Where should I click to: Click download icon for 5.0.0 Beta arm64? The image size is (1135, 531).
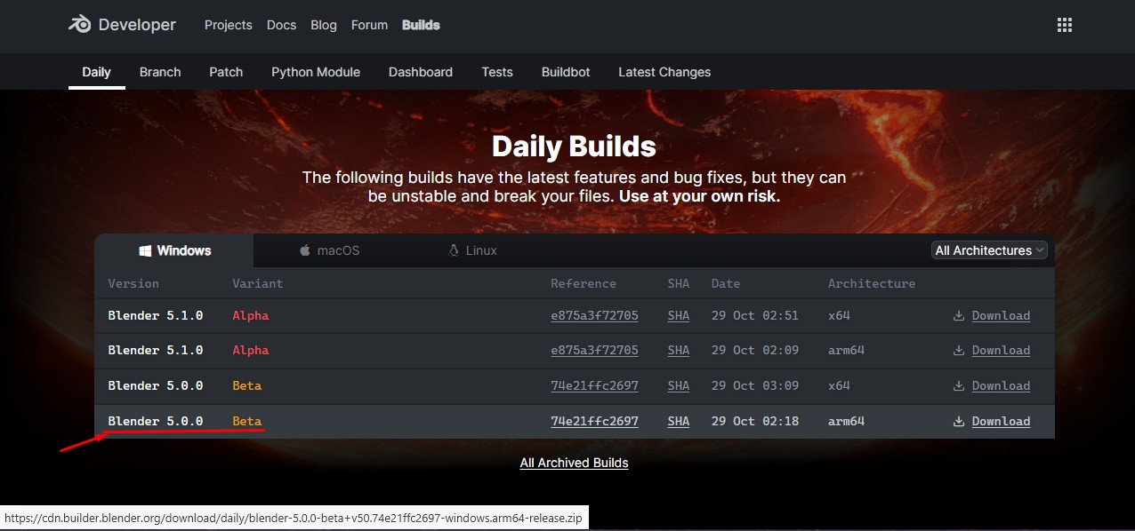click(959, 421)
